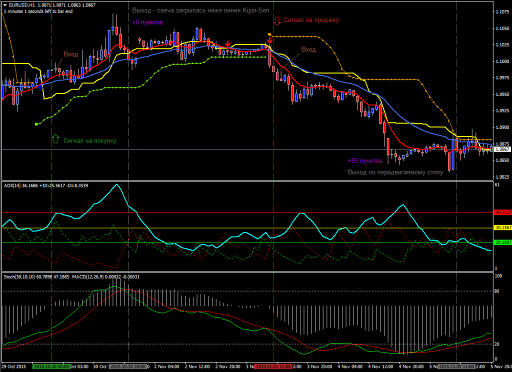Click the 'Сигнал на покупку' text label
Screen dimensions: 512x372
click(x=90, y=140)
